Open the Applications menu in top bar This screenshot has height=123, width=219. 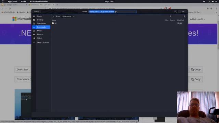[x=13, y=1]
